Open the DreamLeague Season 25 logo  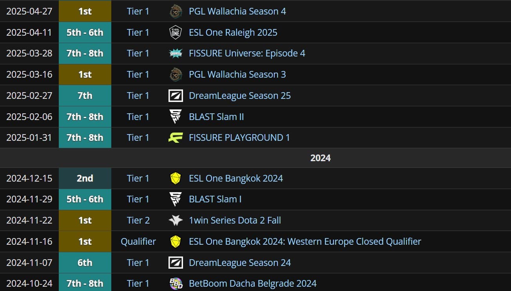(176, 95)
